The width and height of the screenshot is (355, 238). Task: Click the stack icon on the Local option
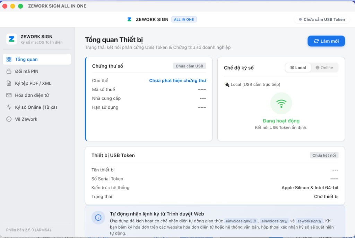click(292, 68)
